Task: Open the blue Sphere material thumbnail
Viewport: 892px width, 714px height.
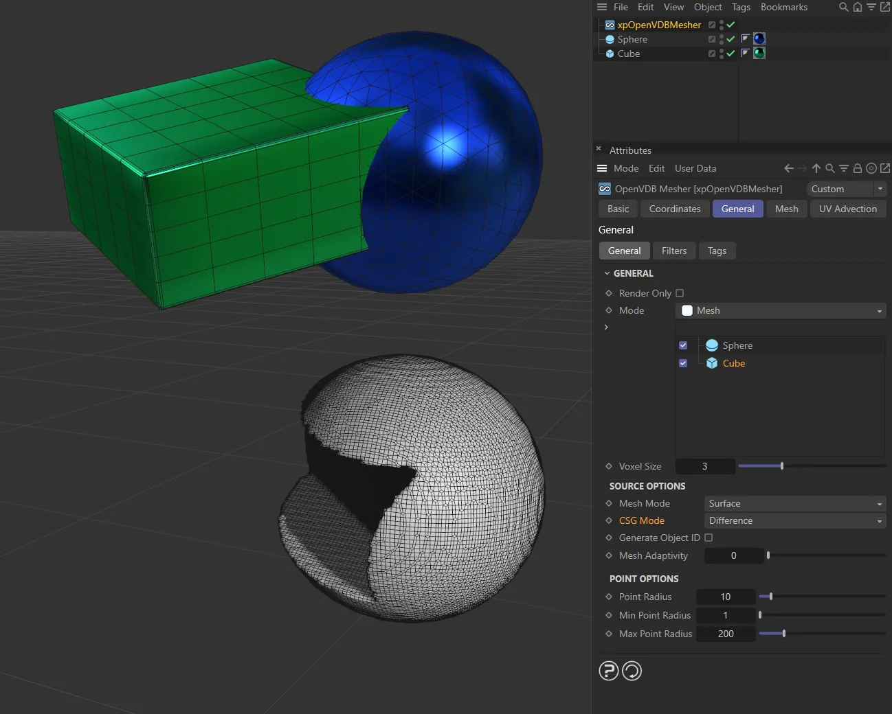Action: click(x=759, y=38)
